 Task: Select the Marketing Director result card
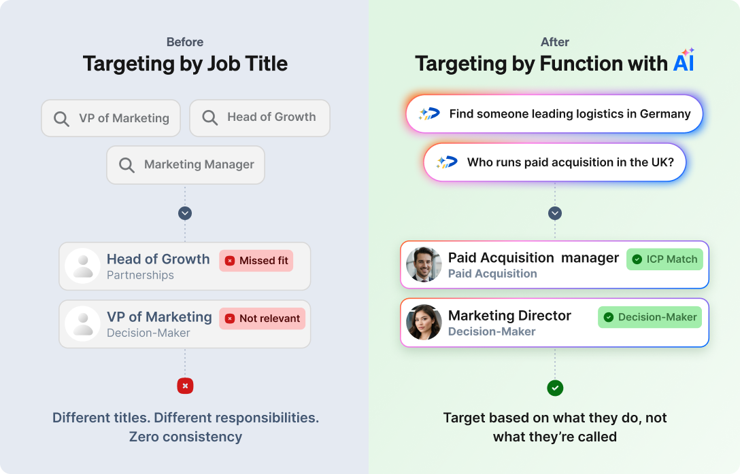554,323
